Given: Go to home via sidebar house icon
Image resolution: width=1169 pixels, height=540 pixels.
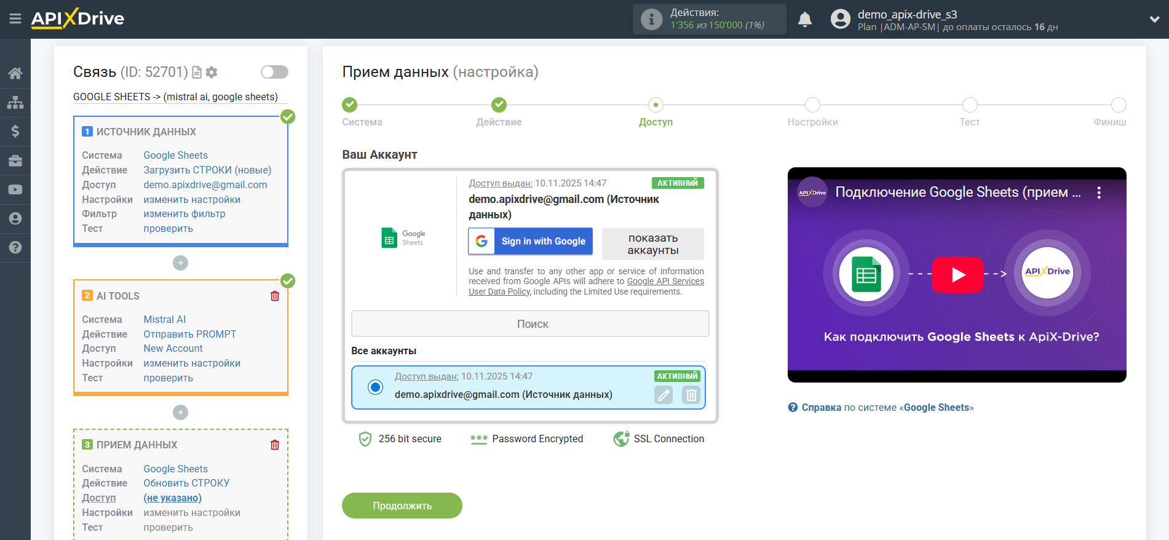Looking at the screenshot, I should pos(15,73).
